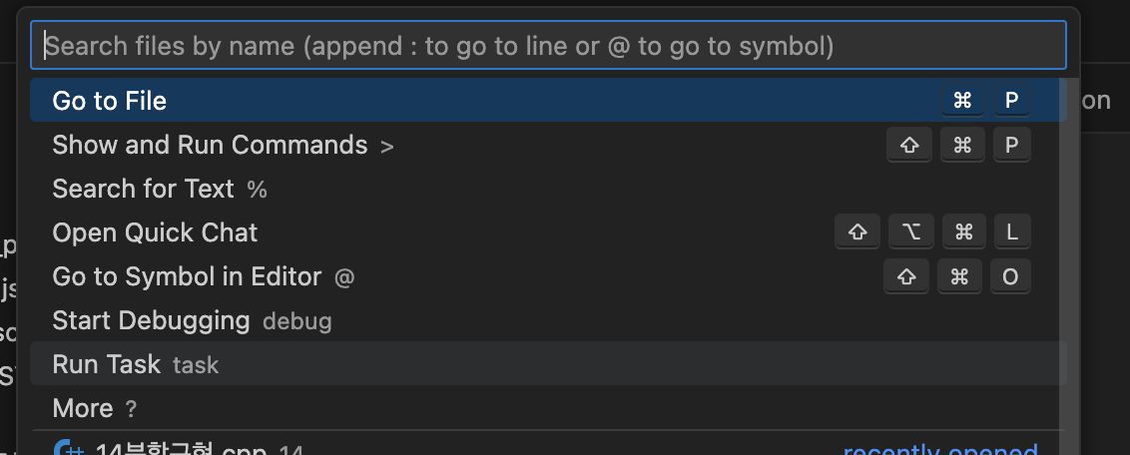Screen dimensions: 1130x455
Task: Choose the Run Task entry
Action: (x=106, y=364)
